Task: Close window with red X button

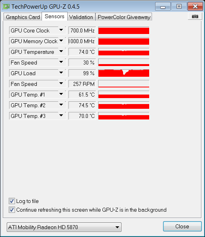Action: coord(195,6)
